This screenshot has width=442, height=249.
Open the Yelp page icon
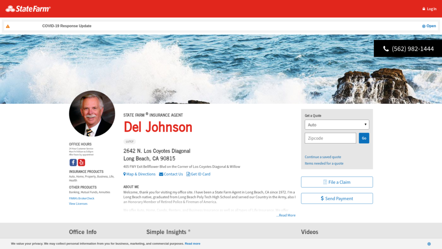point(82,163)
